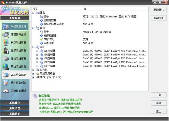Viewport: 169px width, 121px height.
Task: Click the 退出 button
Action: coord(159,111)
